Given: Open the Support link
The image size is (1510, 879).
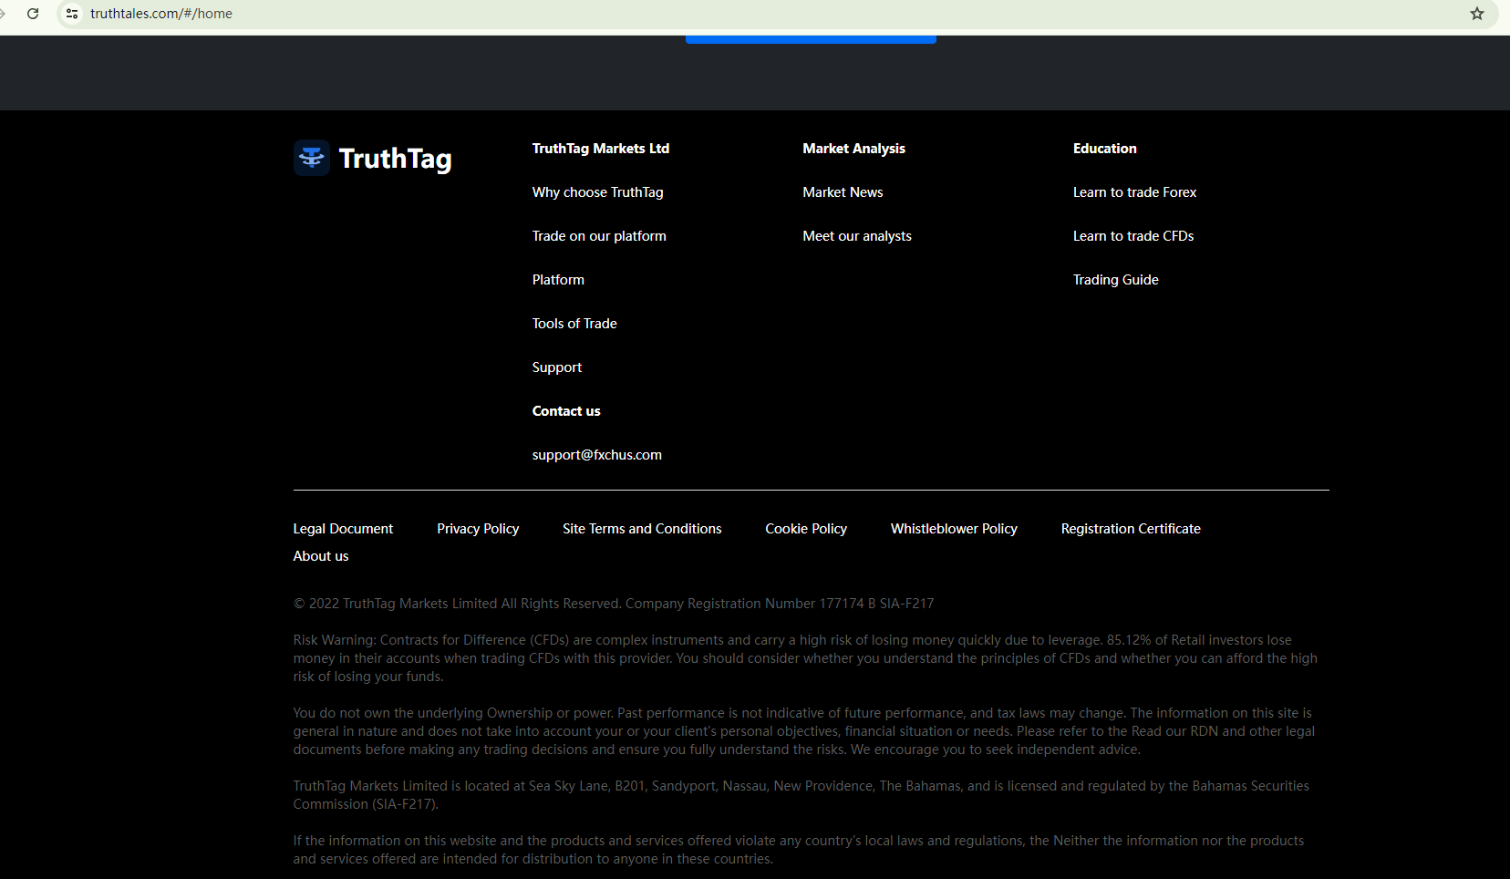Looking at the screenshot, I should [x=557, y=367].
